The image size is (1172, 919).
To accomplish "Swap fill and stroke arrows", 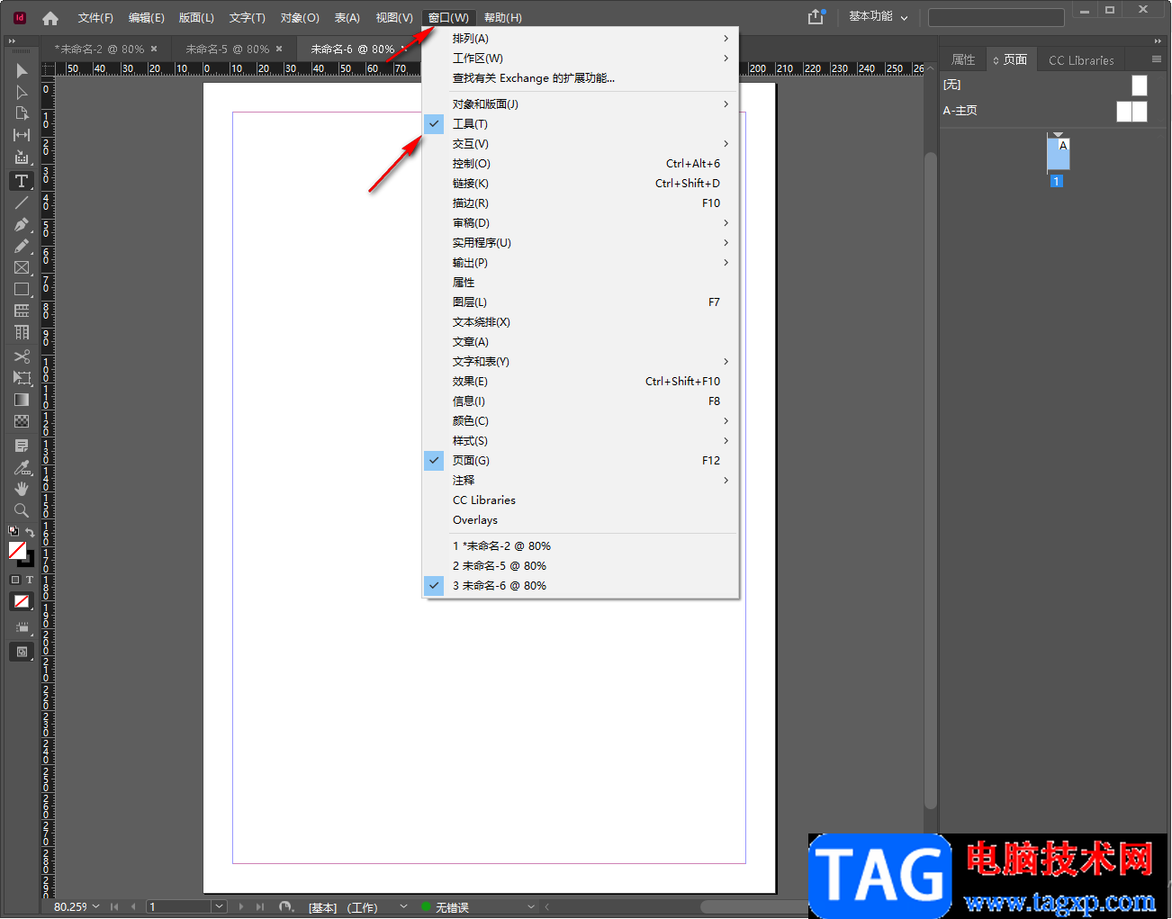I will click(30, 532).
